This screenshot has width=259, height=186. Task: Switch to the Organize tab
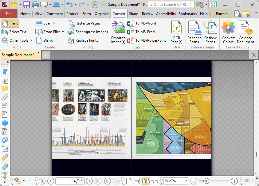[x=102, y=14]
